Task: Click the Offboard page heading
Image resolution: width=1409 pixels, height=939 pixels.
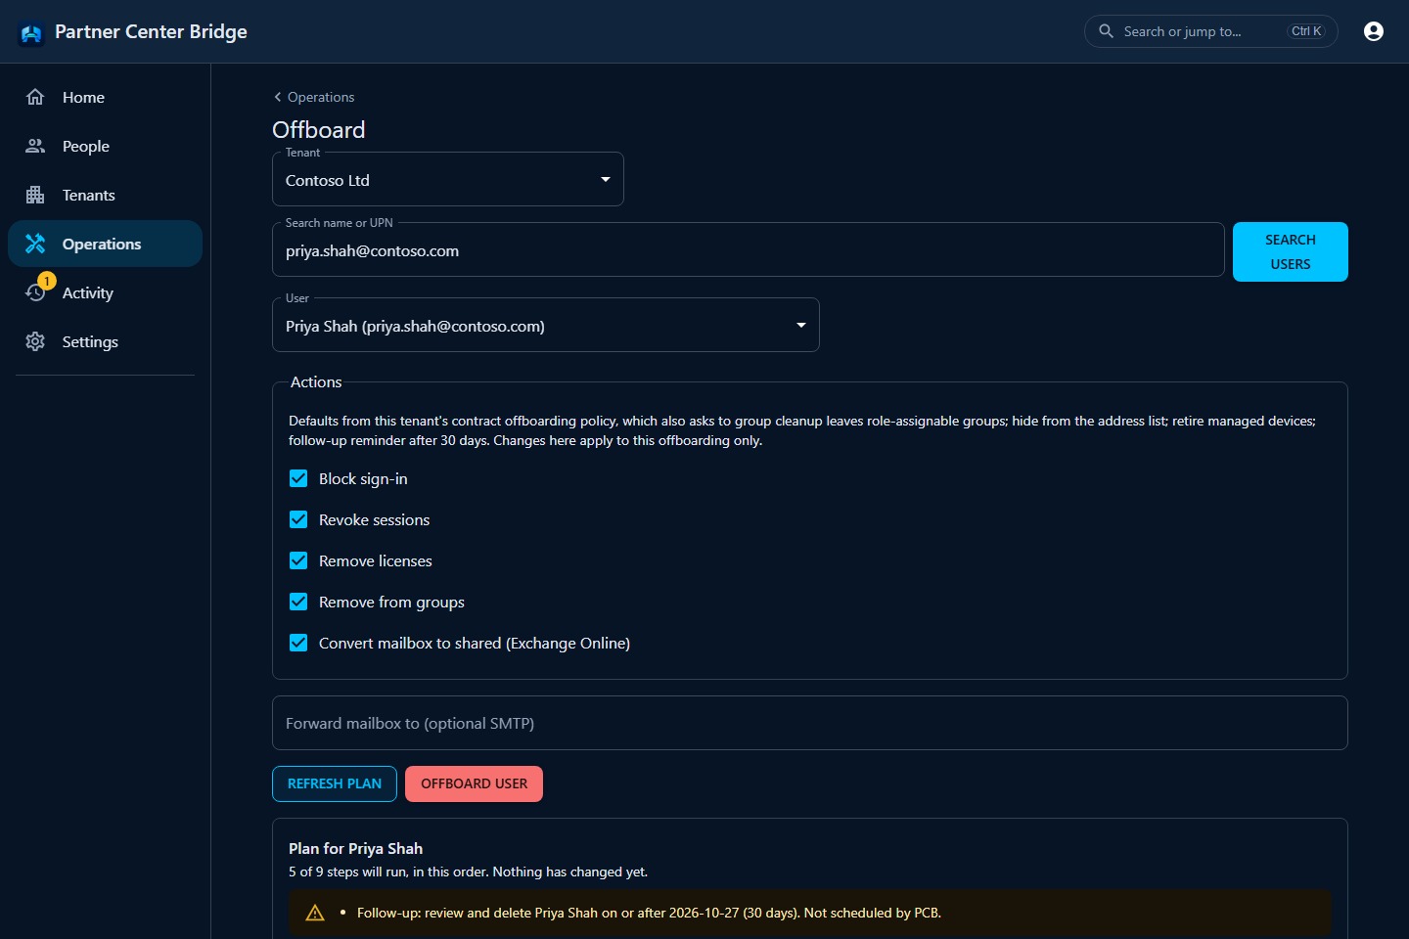Action: [319, 130]
